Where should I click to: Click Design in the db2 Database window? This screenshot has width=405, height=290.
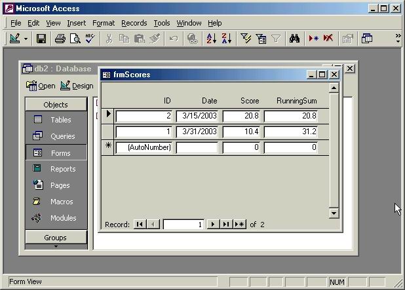[77, 86]
